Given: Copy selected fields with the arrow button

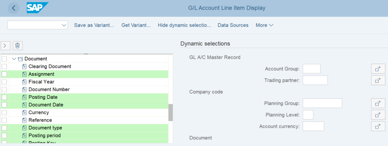Looking at the screenshot, I should pos(5,45).
